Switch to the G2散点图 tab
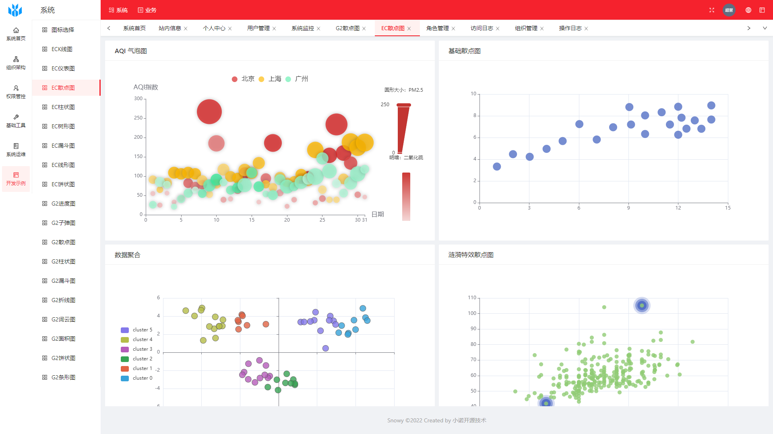Viewport: 773px width, 434px height. pos(347,28)
